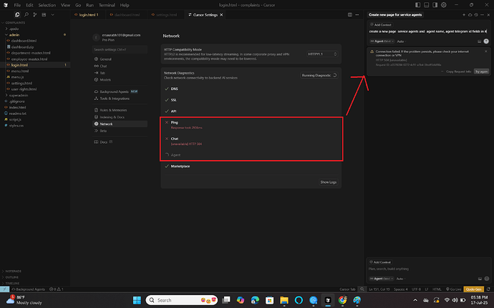The width and height of the screenshot is (494, 308).
Task: Focus the 'Plan, search, build anything' input
Action: [x=428, y=269]
